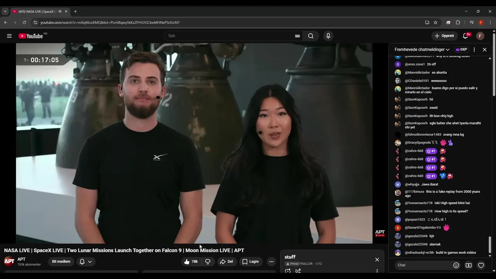Image resolution: width=496 pixels, height=279 pixels.
Task: Click the APT watermark on the video
Action: pyautogui.click(x=380, y=233)
